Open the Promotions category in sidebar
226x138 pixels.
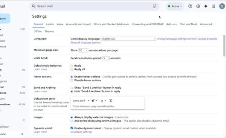pyautogui.click(x=5, y=104)
